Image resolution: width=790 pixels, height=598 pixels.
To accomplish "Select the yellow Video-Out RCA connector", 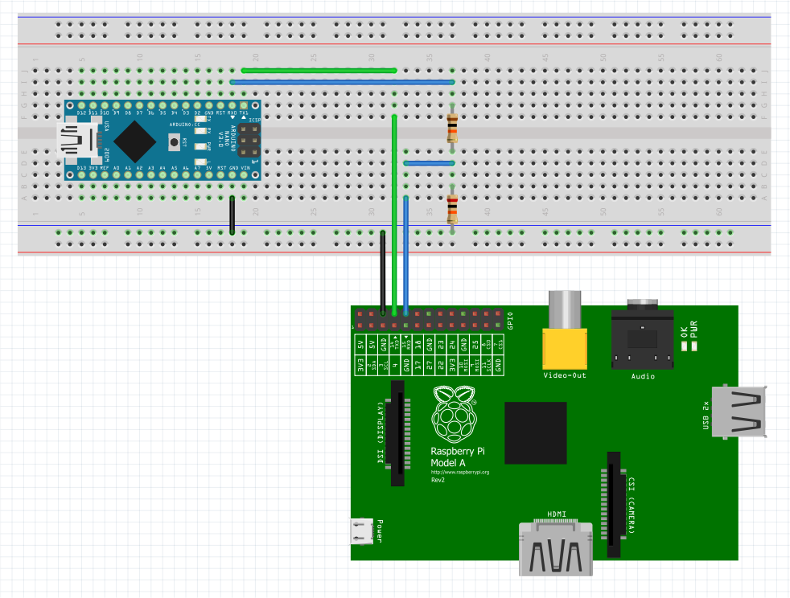I will click(x=565, y=330).
